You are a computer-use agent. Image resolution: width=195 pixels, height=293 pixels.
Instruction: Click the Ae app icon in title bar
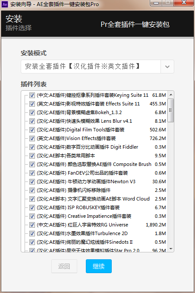coord(5,4)
